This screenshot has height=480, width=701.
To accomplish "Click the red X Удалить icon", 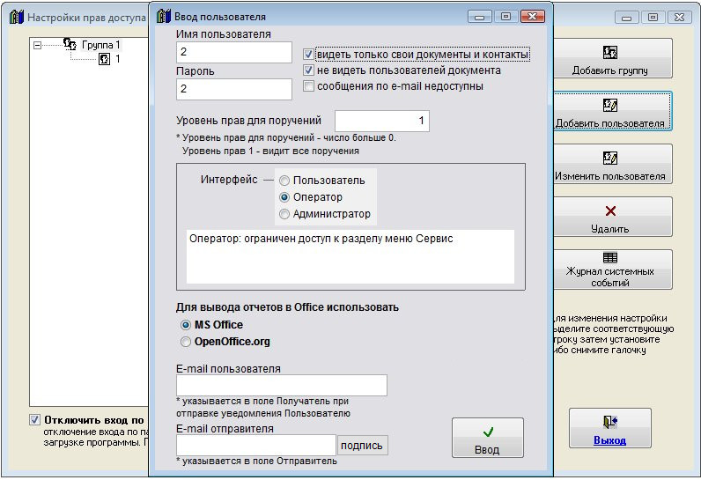I will (610, 211).
